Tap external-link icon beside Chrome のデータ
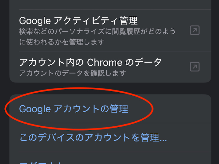Image resolution: width=219 pixels, height=164 pixels. [195, 67]
